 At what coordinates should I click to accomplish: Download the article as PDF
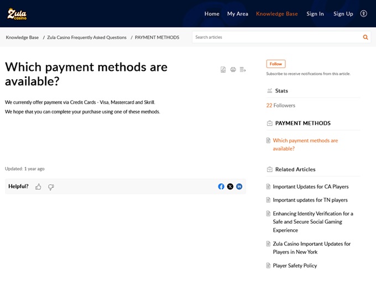[223, 70]
